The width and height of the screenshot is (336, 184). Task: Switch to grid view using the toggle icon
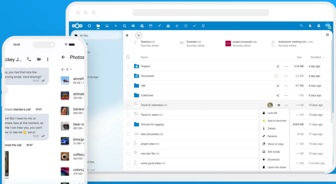click(327, 35)
